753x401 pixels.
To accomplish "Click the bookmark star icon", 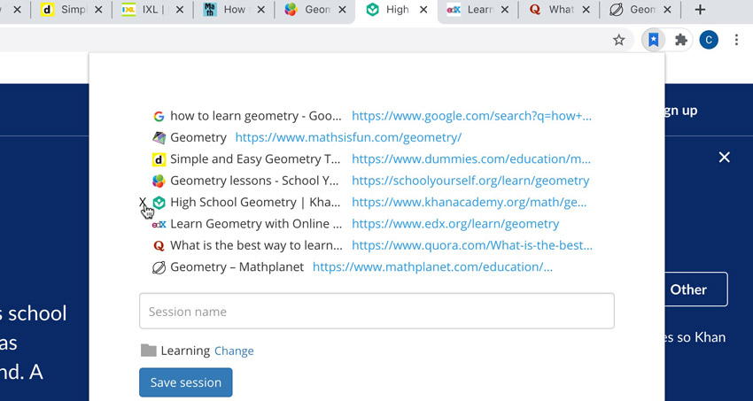I will click(x=619, y=40).
